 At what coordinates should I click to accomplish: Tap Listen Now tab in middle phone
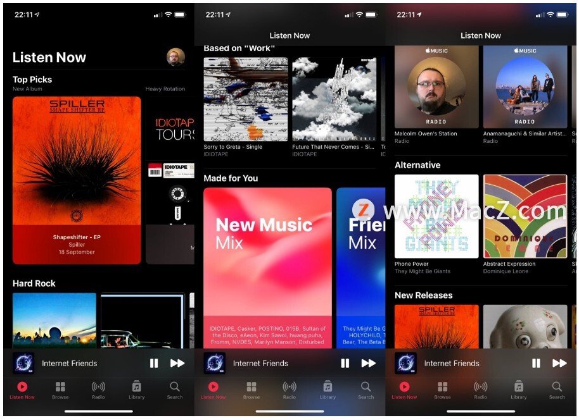(213, 390)
